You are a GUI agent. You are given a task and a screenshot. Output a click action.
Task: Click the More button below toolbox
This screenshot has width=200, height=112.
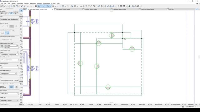tap(21, 105)
